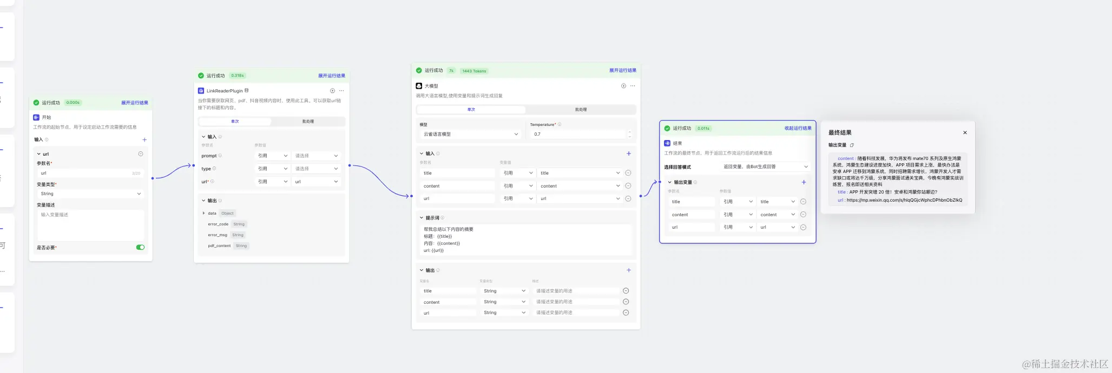Add new input parameter to 大模型 node
This screenshot has height=373, width=1112.
coord(629,154)
